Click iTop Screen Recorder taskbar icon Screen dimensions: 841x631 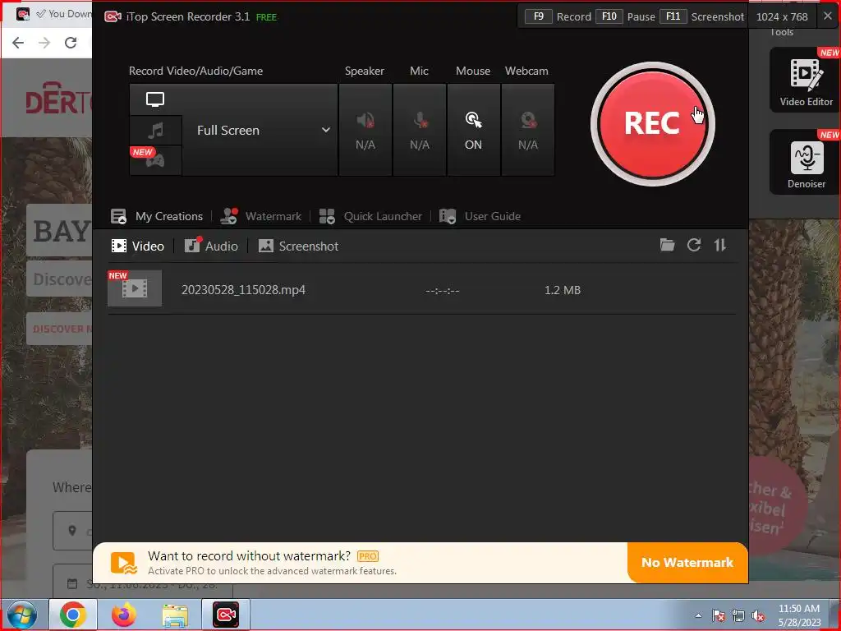point(226,615)
